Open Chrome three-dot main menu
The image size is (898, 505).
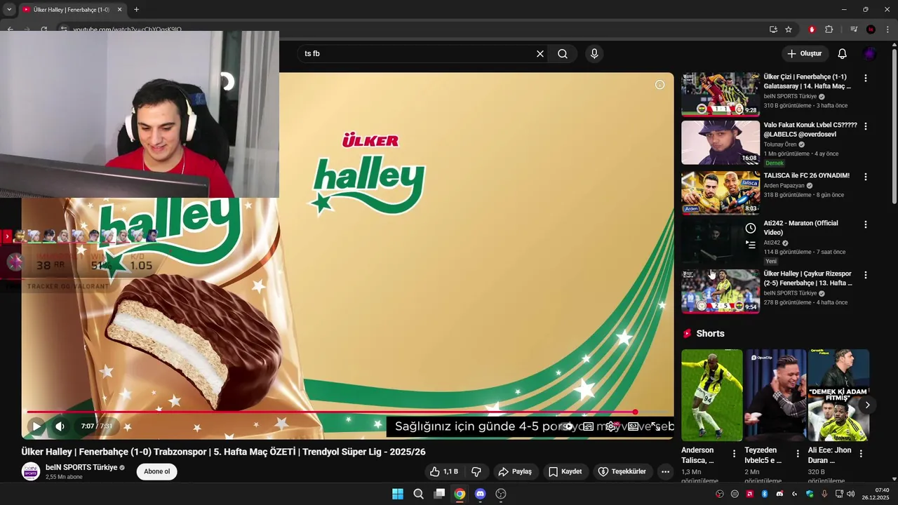tap(888, 29)
